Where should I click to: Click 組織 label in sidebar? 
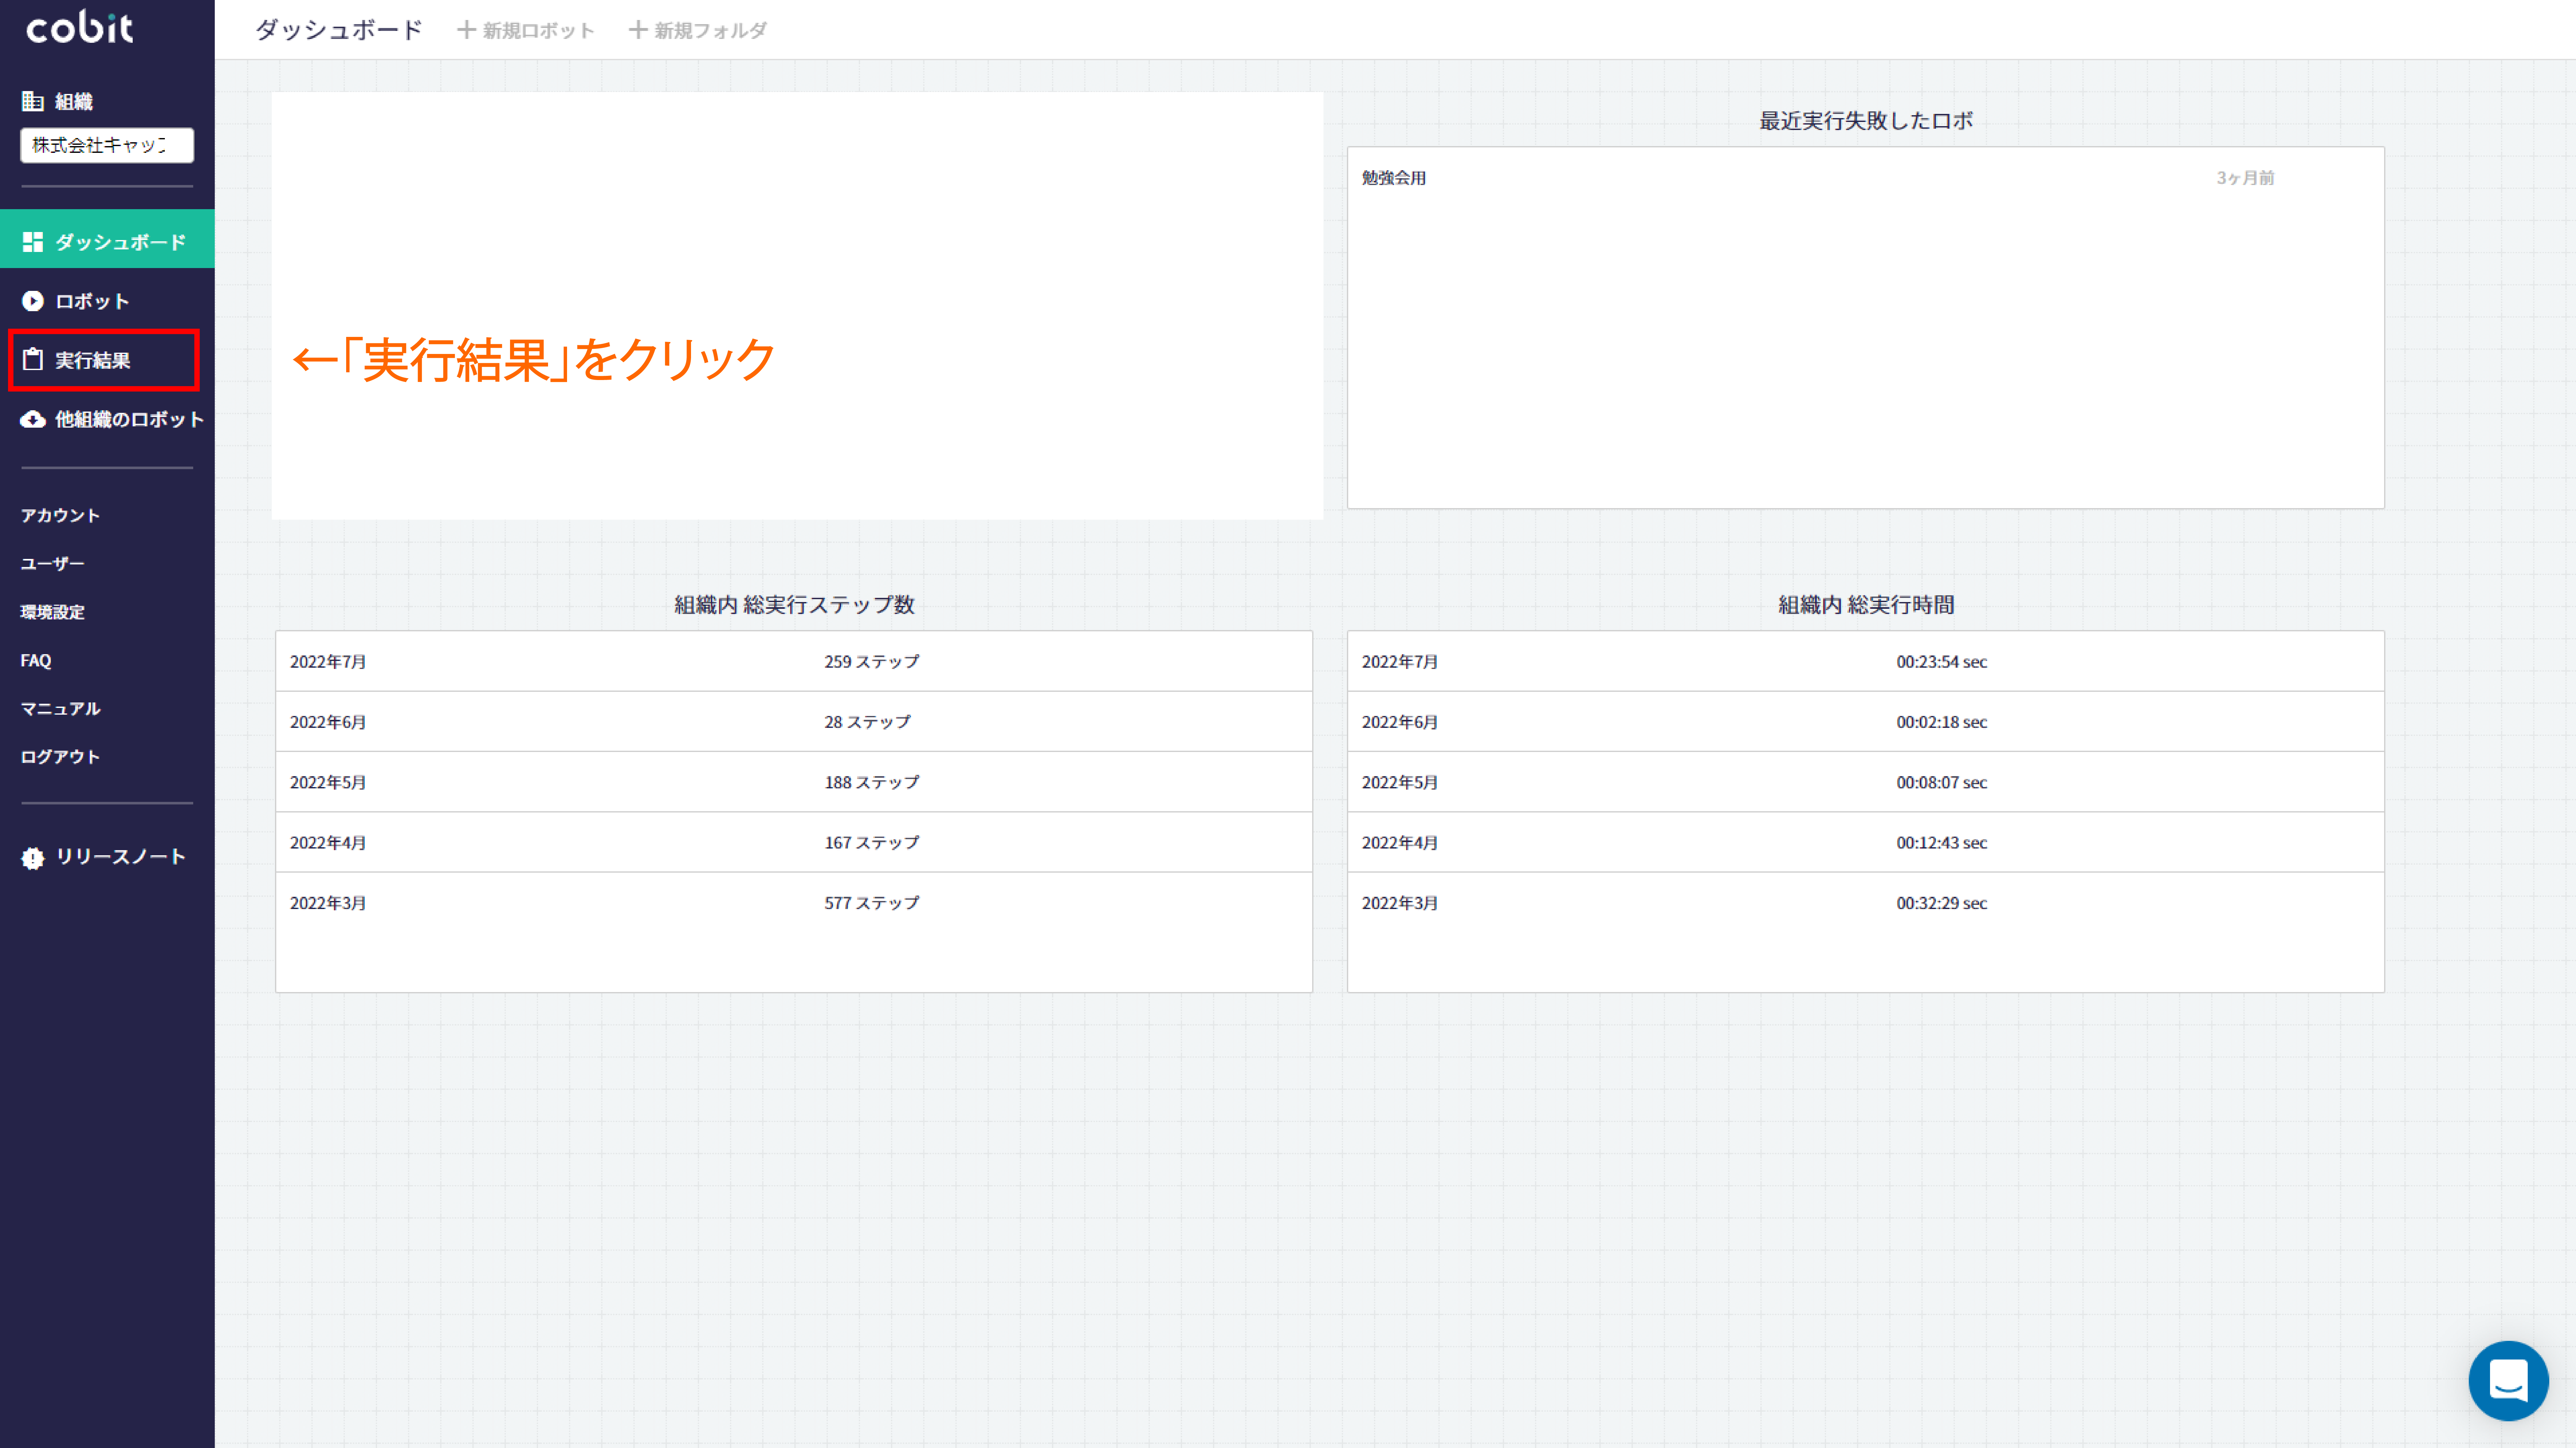pyautogui.click(x=74, y=102)
